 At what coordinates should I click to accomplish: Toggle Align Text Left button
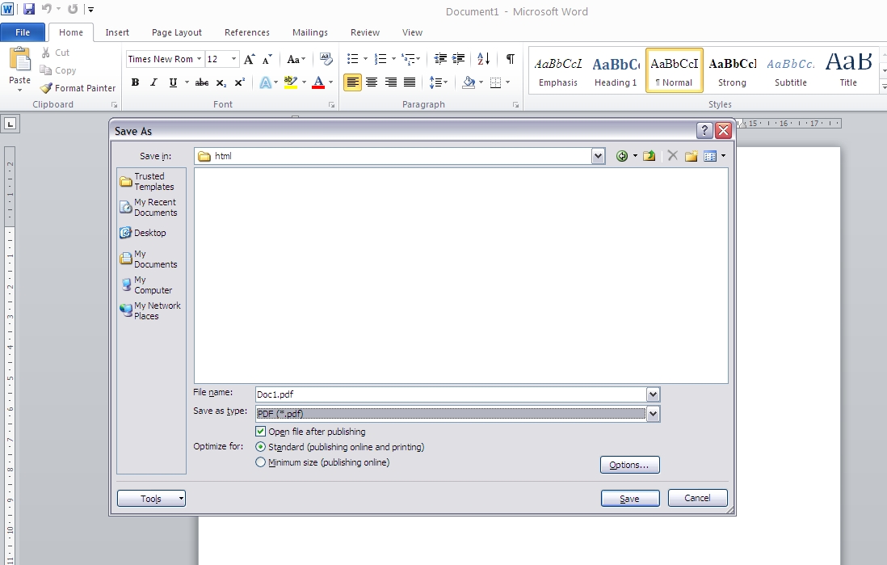pos(352,82)
